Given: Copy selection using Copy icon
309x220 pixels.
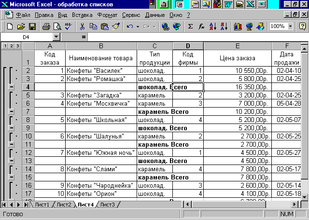Looking at the screenshot, I should 93,26.
